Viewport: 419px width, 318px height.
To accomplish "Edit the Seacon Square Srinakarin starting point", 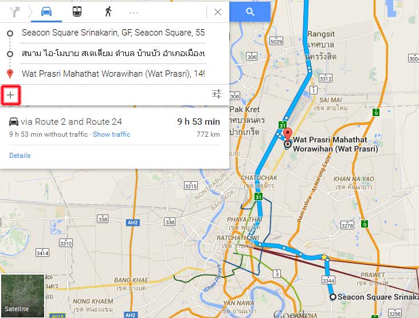I will click(113, 33).
